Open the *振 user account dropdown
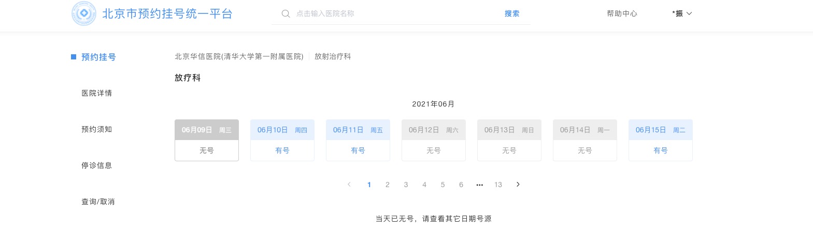Screen dimensions: 813x230 [x=682, y=14]
